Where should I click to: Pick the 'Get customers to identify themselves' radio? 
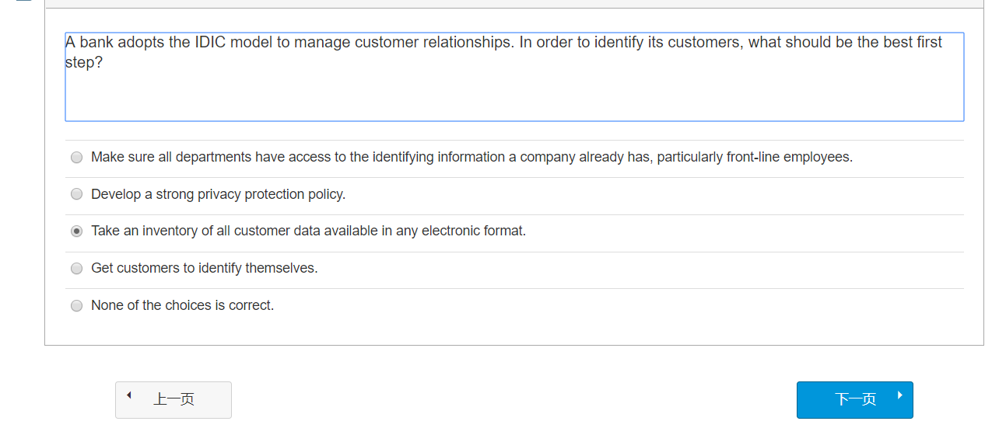(x=76, y=269)
